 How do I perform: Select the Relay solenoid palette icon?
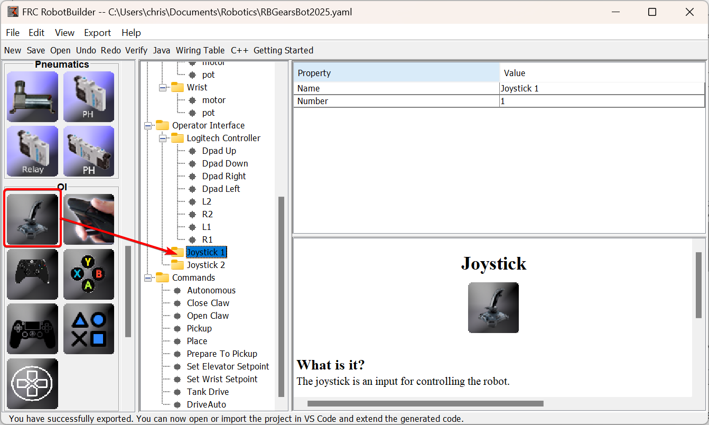point(33,151)
